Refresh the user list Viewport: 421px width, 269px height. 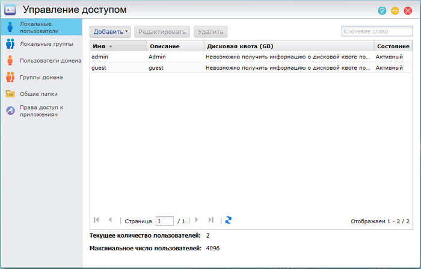pos(228,220)
